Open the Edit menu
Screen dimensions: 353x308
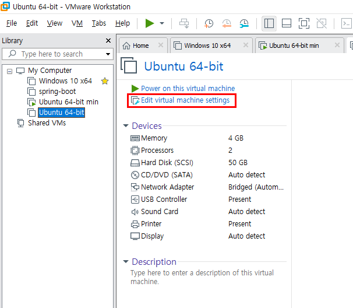[32, 23]
